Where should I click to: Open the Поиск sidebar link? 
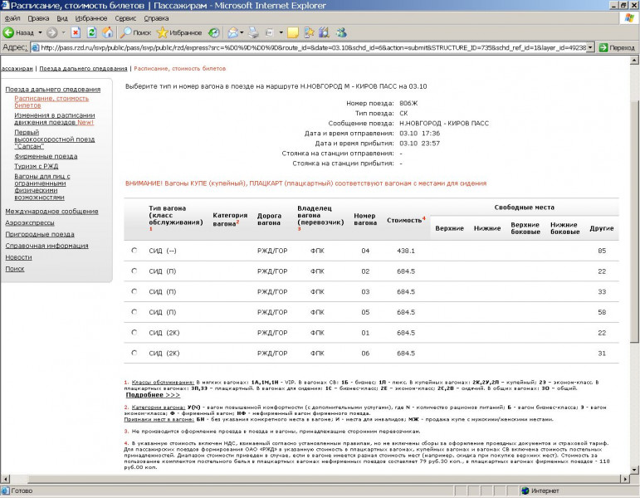(15, 269)
